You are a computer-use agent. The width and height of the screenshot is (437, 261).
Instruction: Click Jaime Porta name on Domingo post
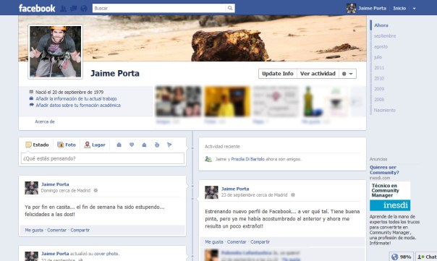tap(55, 184)
